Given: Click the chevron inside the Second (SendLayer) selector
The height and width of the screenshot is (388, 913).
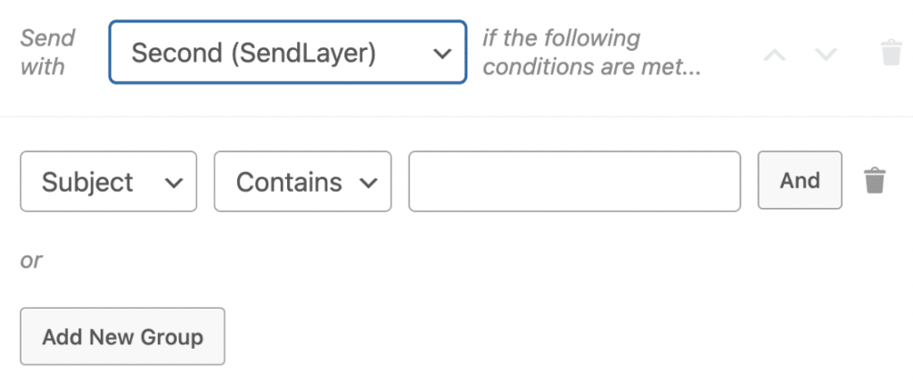Looking at the screenshot, I should [x=441, y=54].
